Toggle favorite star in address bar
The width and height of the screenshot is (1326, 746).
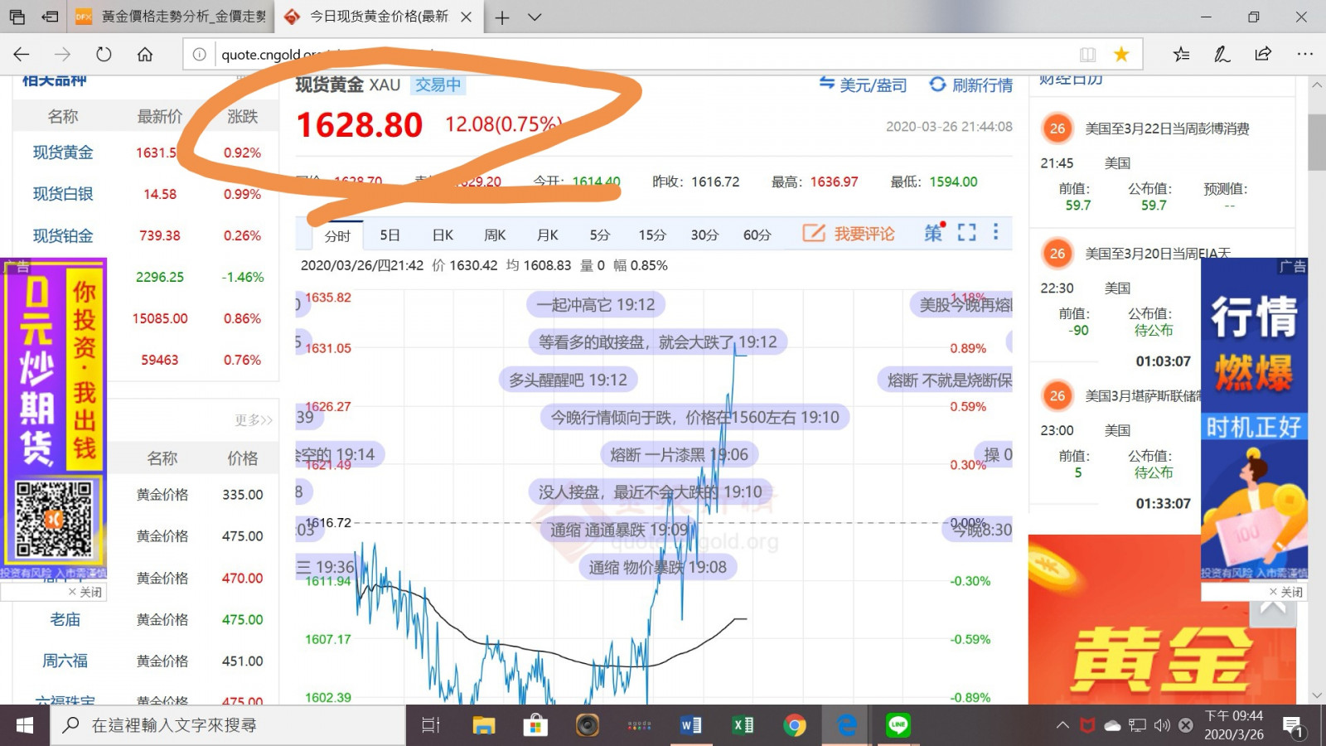1121,55
